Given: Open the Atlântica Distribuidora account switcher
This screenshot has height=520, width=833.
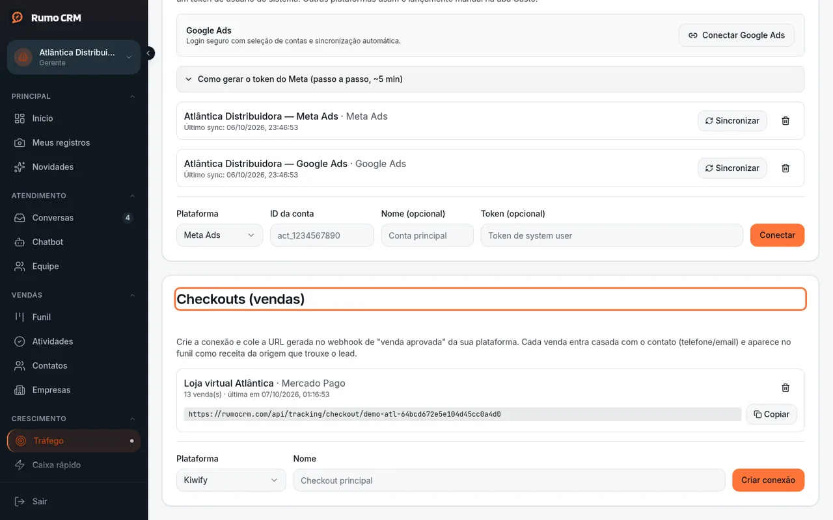Looking at the screenshot, I should click(74, 57).
